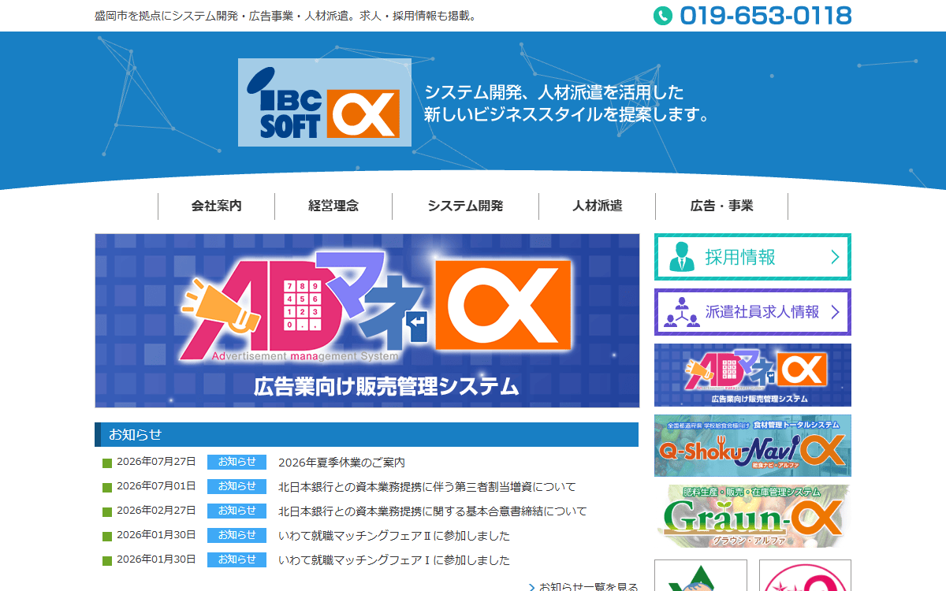
Task: Open 北日本銀行との資本業務提携に関する基本合意書締結について
Action: (x=433, y=511)
